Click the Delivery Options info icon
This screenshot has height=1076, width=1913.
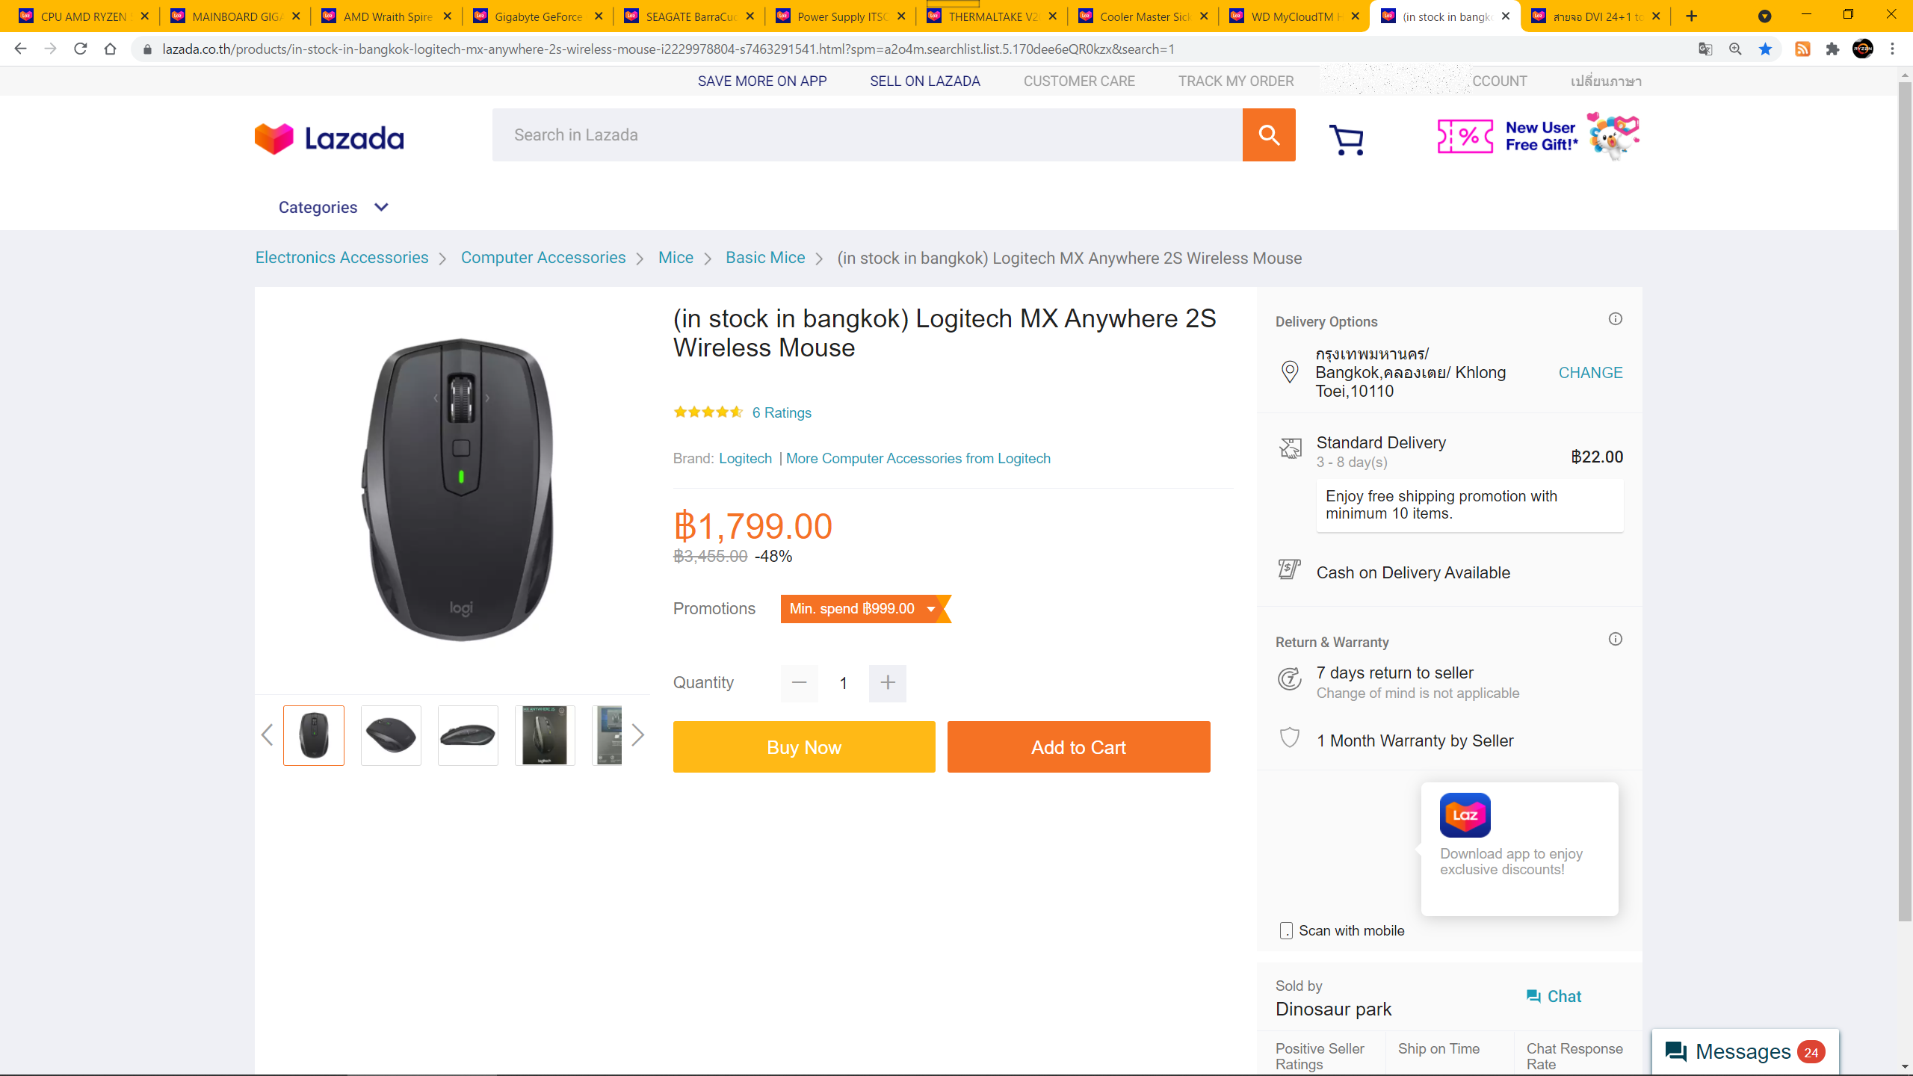point(1615,319)
